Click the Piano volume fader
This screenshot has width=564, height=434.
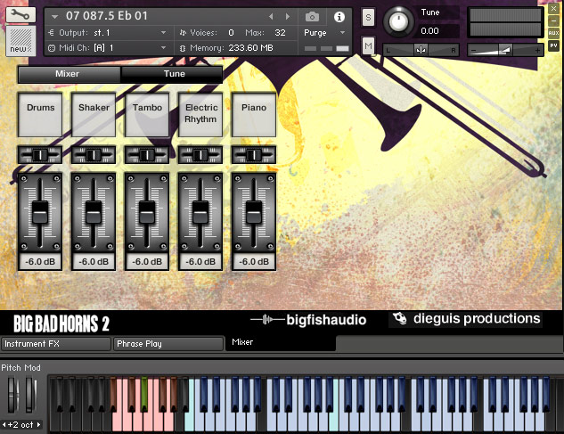coord(254,213)
